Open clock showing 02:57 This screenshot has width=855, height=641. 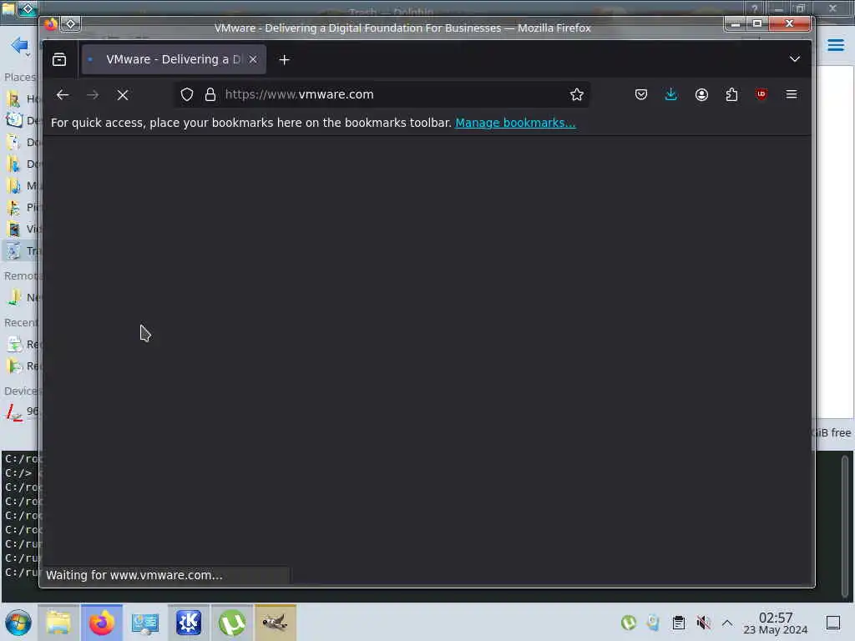pyautogui.click(x=776, y=623)
